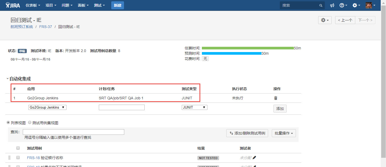Go to previous item with 上一个
Viewport: 386px width, 167px height.
[x=345, y=20]
